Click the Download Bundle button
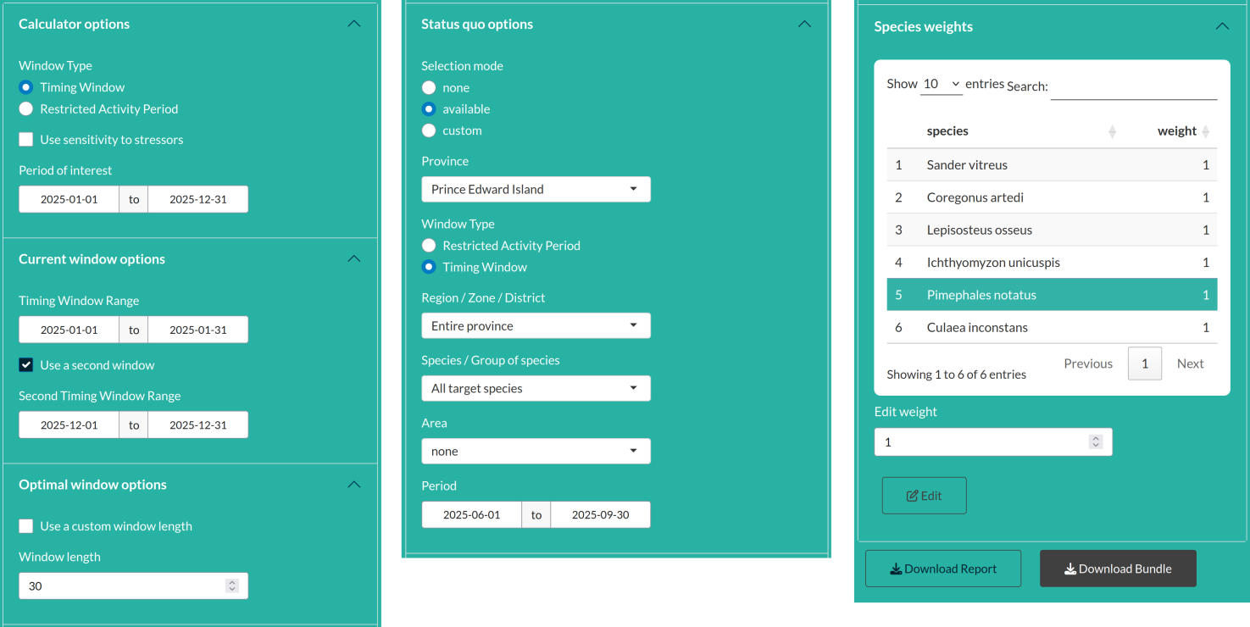This screenshot has height=627, width=1250. 1118,569
